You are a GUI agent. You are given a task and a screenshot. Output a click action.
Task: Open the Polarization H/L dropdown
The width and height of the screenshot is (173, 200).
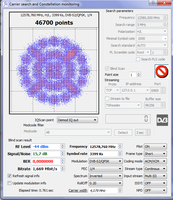pyautogui.click(x=152, y=32)
